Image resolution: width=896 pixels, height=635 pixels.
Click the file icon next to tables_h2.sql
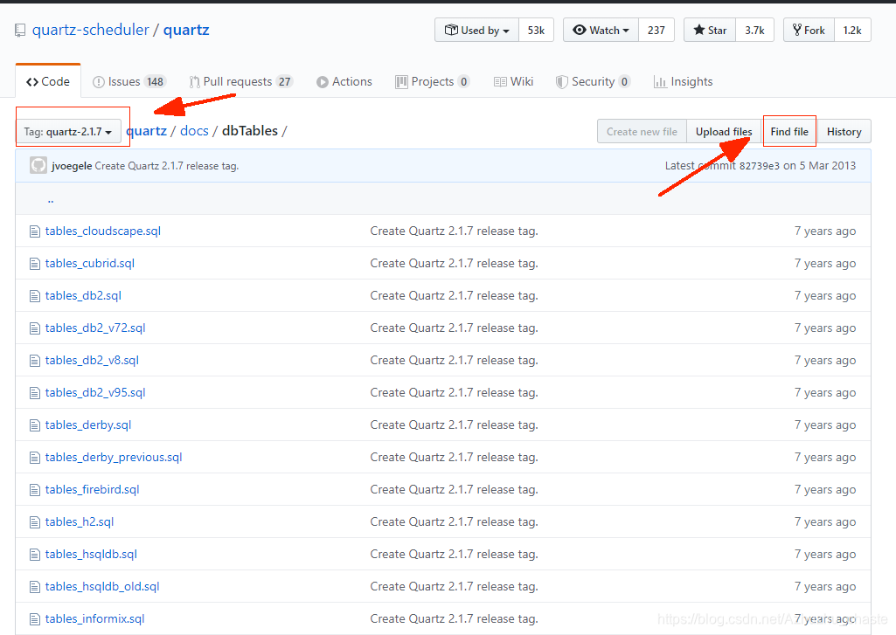click(x=33, y=521)
